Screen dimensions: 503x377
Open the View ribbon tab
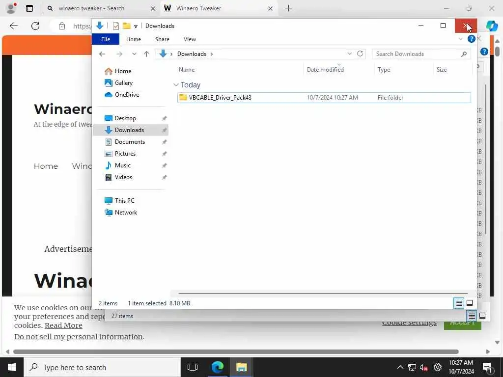[190, 39]
